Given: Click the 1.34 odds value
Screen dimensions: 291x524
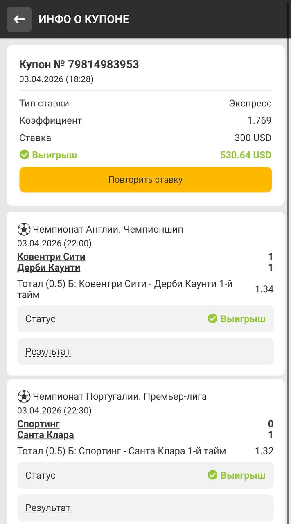Looking at the screenshot, I should 264,289.
